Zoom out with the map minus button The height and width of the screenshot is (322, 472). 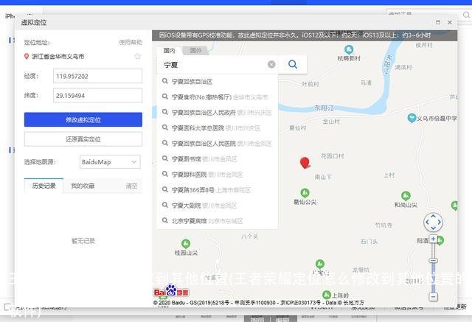[433, 297]
